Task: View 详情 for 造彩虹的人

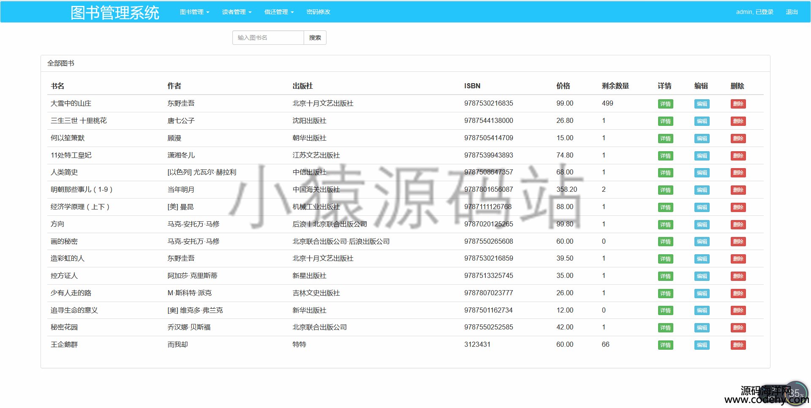Action: [x=665, y=259]
